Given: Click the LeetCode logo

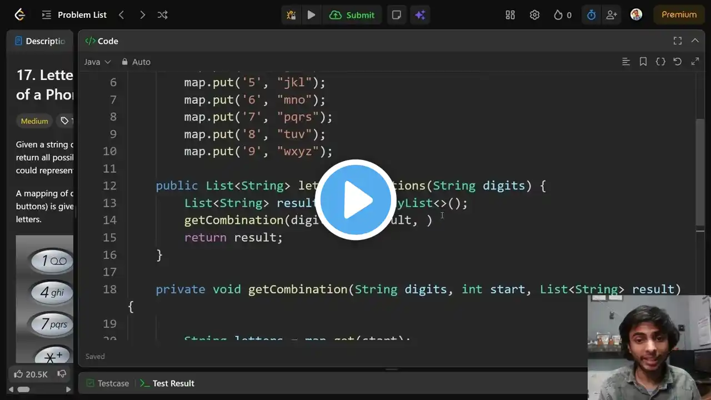Looking at the screenshot, I should [19, 15].
